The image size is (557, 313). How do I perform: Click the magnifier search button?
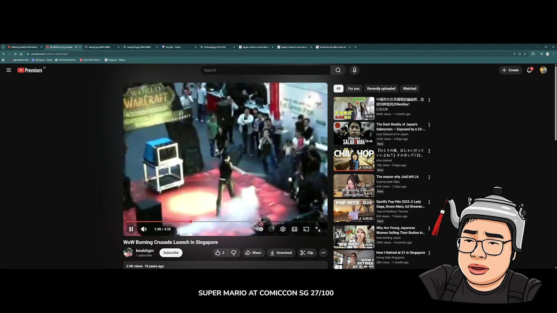coord(338,70)
